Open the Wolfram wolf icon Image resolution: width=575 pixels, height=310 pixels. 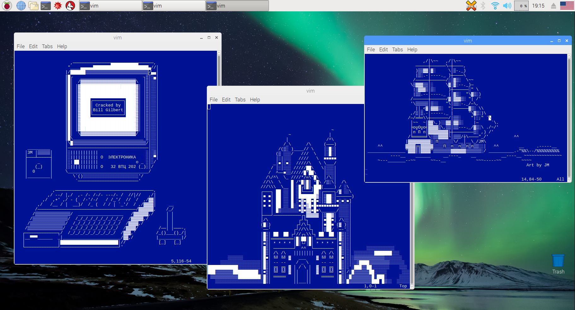[x=70, y=6]
